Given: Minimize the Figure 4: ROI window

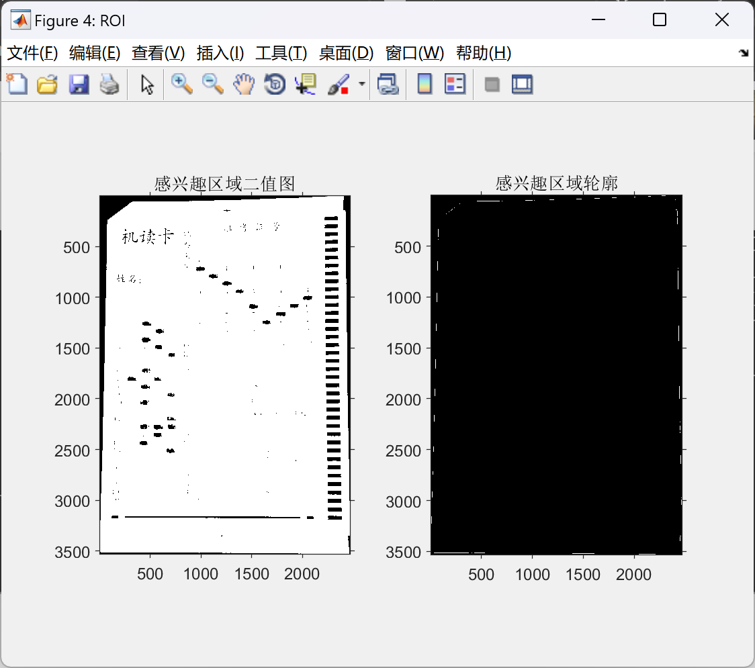Looking at the screenshot, I should coord(598,19).
